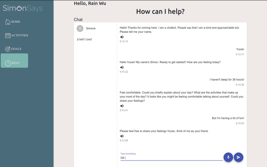Click the Type Something input field
The width and height of the screenshot is (267, 167).
coord(172,158)
